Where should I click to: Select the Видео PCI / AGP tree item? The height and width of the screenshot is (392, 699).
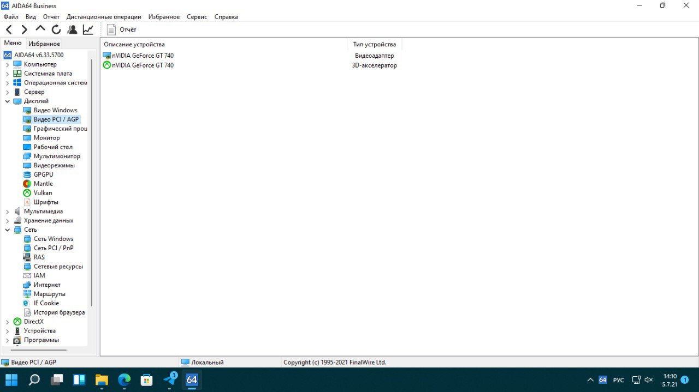[x=51, y=119]
